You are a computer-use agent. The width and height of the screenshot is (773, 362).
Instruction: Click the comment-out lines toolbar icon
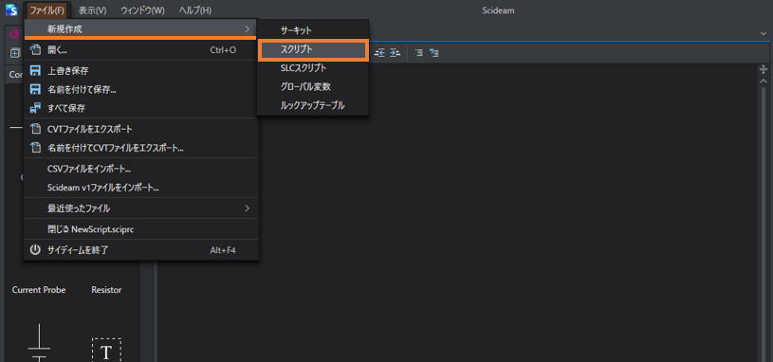click(419, 53)
